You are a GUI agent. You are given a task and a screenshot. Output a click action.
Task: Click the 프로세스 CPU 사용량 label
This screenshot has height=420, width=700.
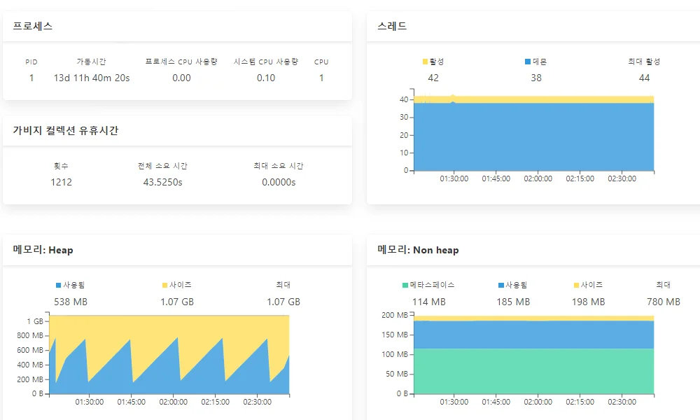coord(181,62)
